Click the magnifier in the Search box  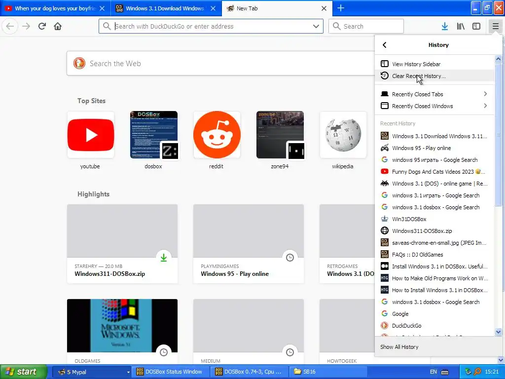point(336,26)
